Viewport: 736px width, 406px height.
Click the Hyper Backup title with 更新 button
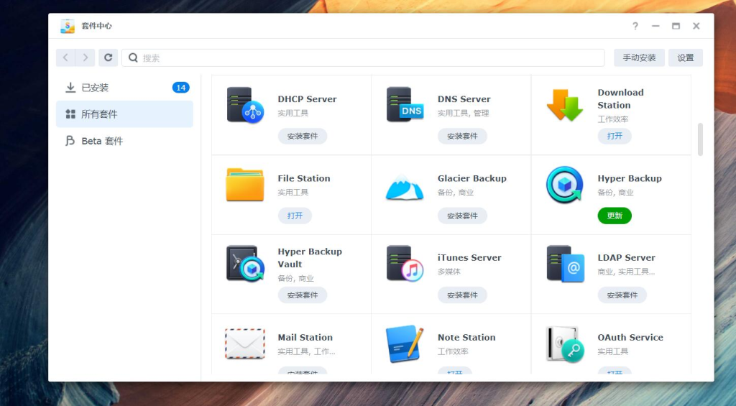click(x=630, y=178)
